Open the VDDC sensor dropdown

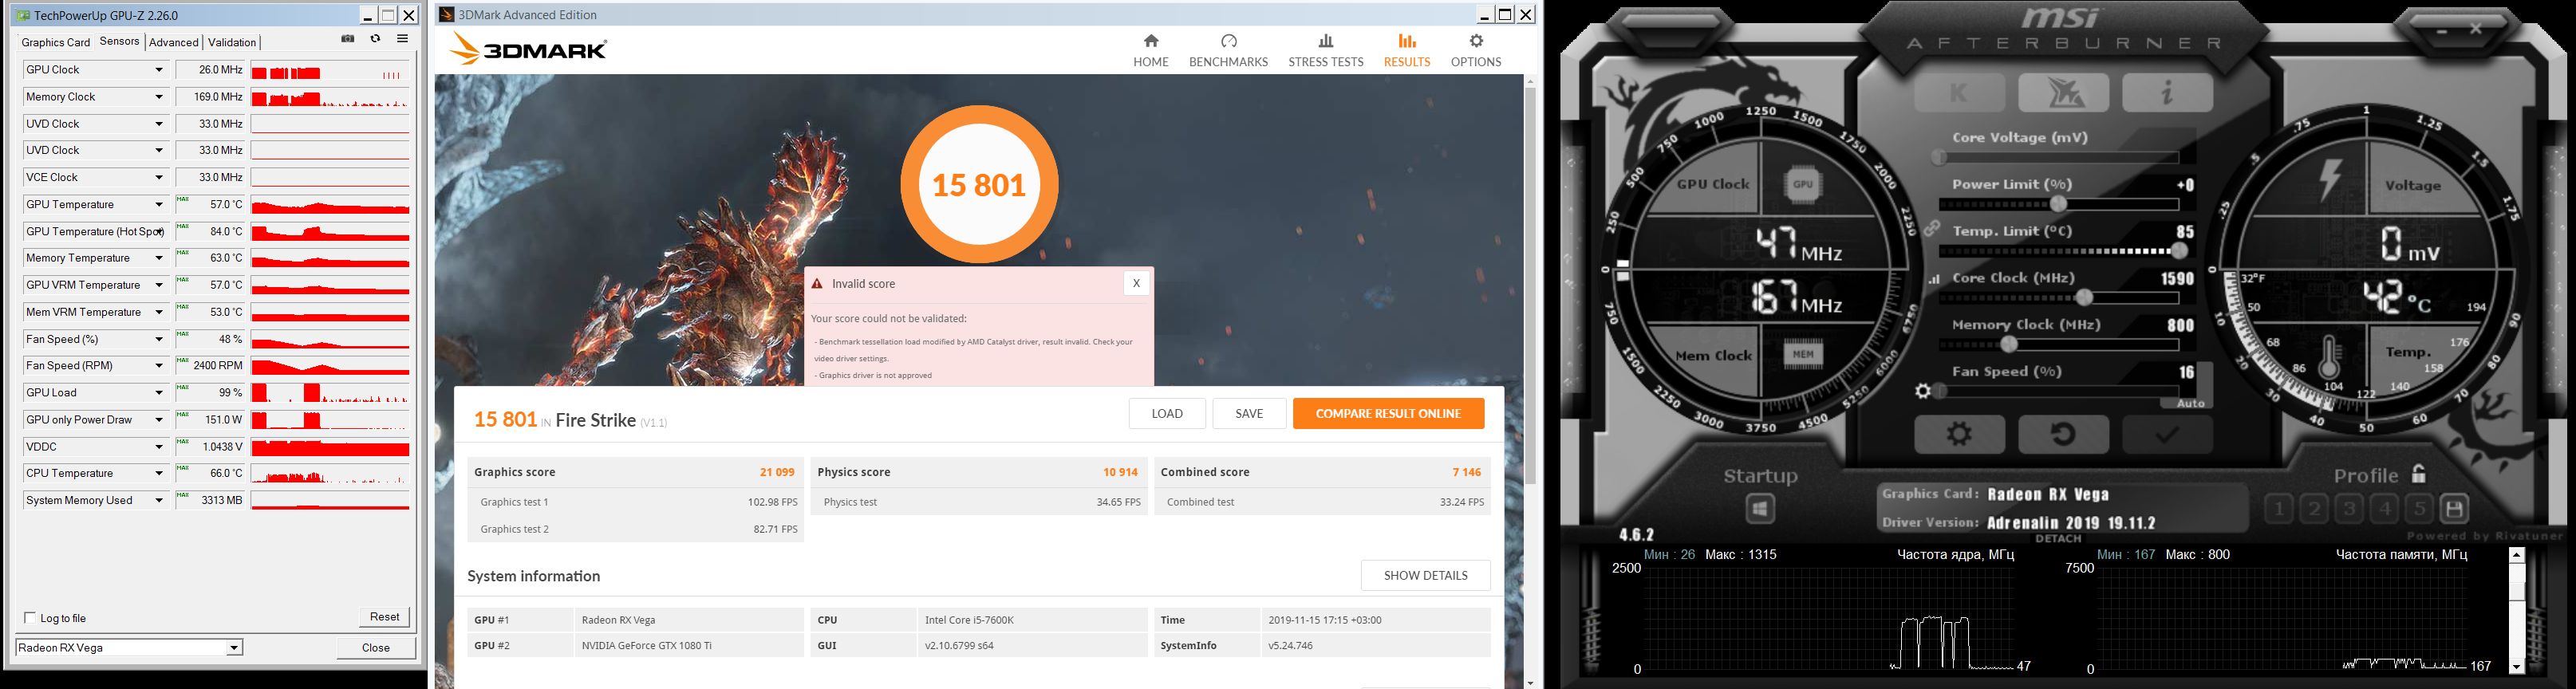pyautogui.click(x=158, y=447)
